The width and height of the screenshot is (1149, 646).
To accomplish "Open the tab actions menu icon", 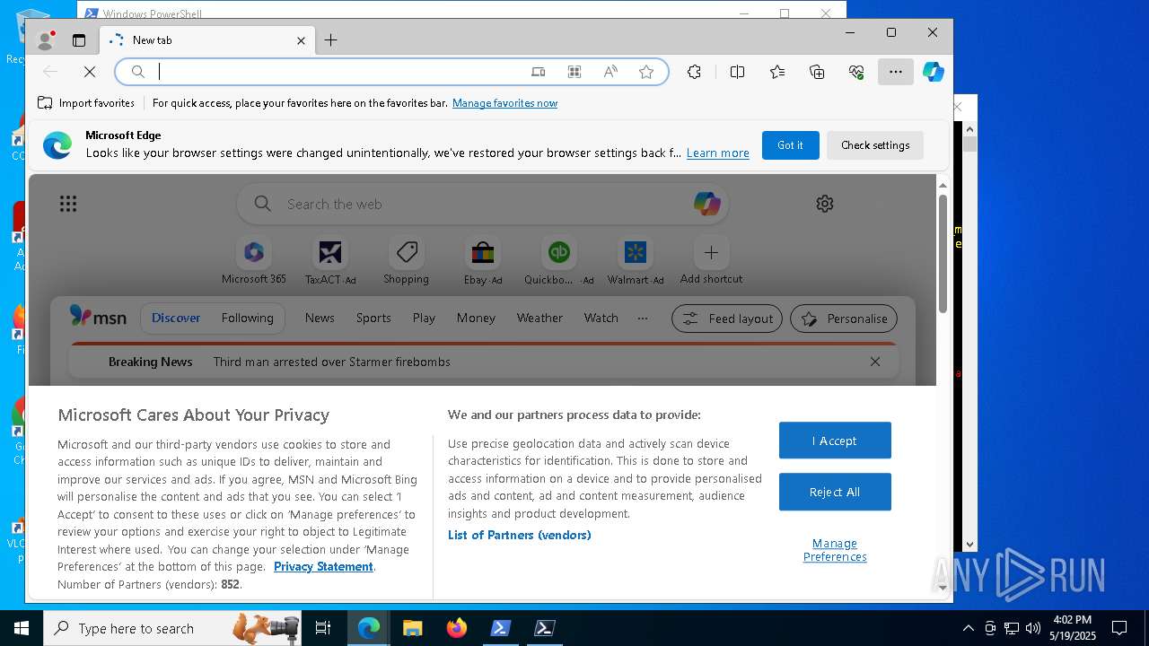I will click(x=79, y=40).
